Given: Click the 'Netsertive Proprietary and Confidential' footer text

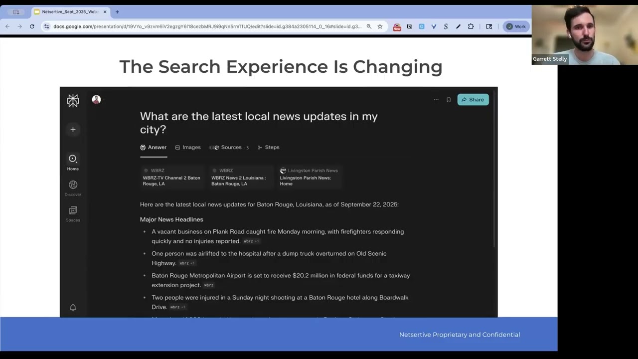Looking at the screenshot, I should point(460,335).
